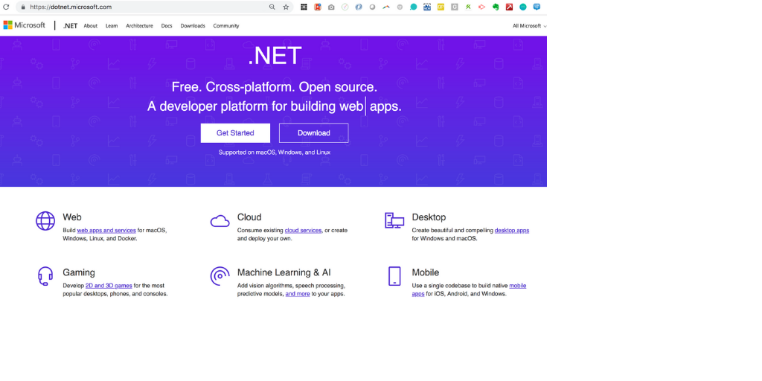Click the 'Cloud' heading
Image resolution: width=762 pixels, height=381 pixels.
[x=249, y=217]
